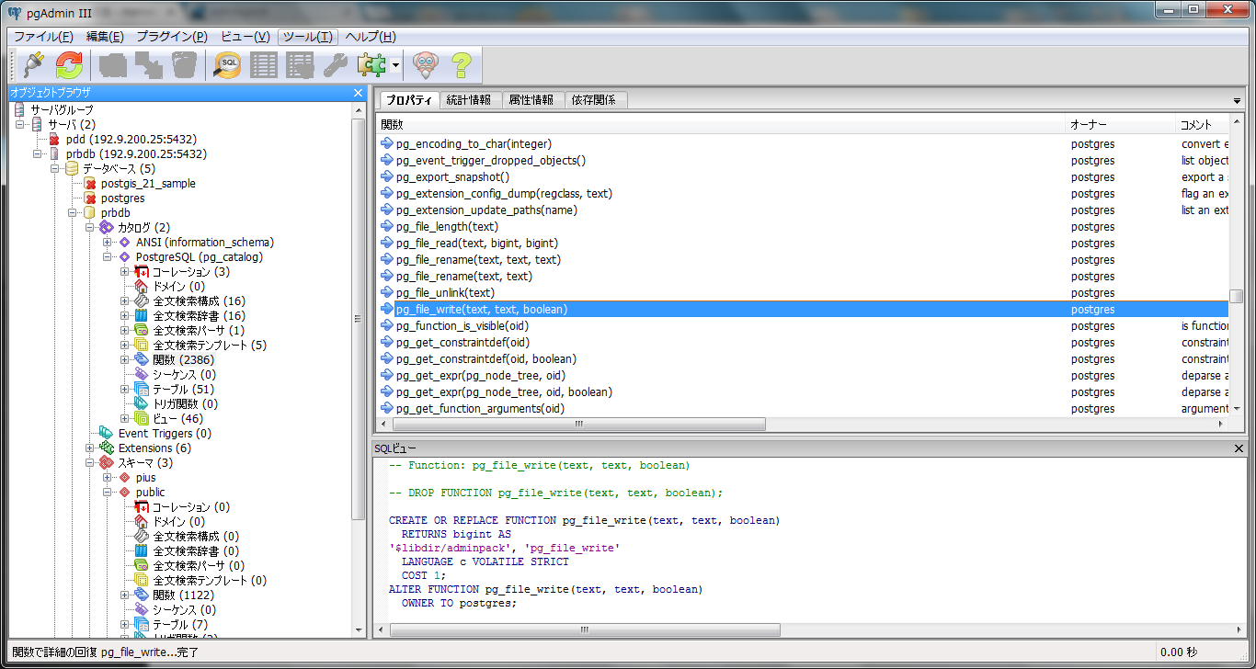Click the add server connection plug icon
Image resolution: width=1256 pixels, height=669 pixels.
click(33, 65)
